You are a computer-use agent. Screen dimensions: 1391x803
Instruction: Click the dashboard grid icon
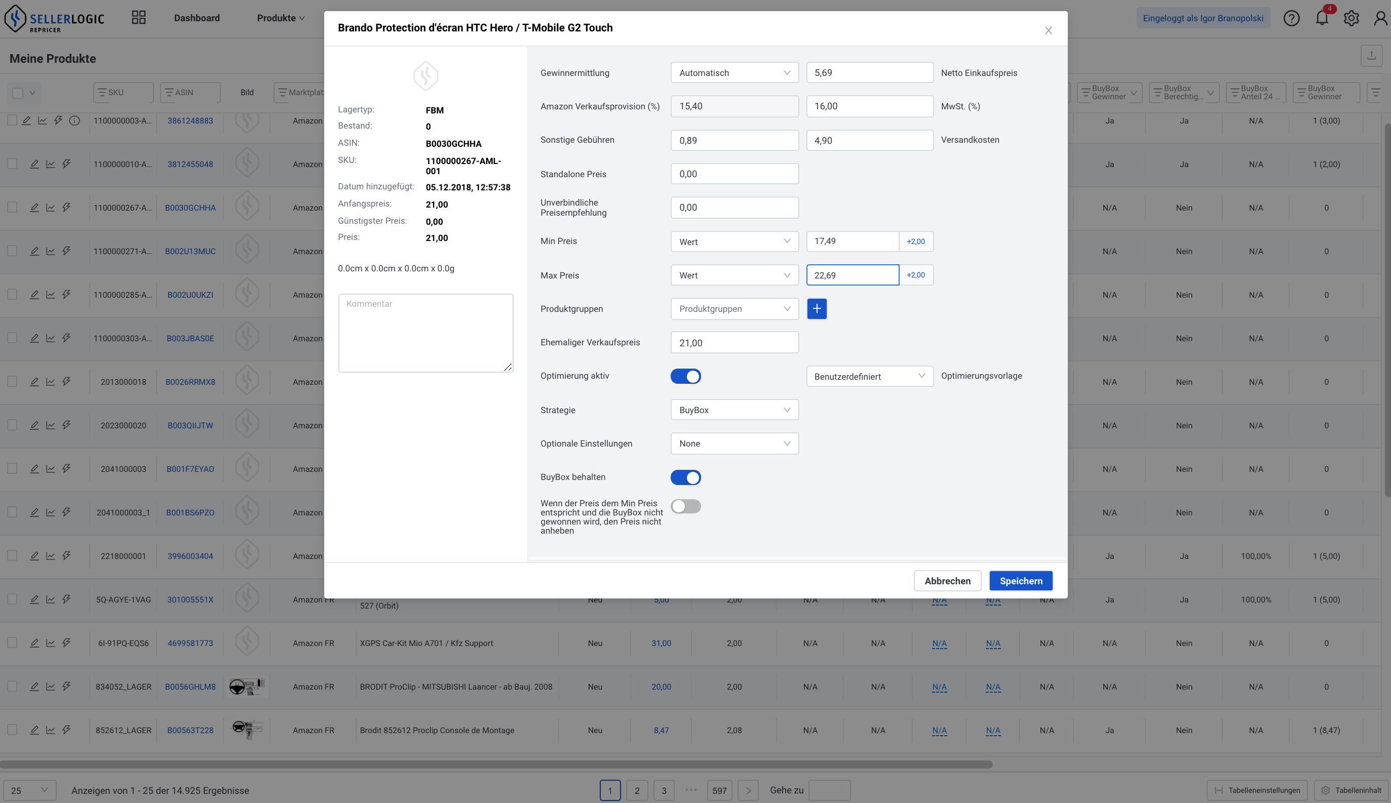tap(138, 18)
